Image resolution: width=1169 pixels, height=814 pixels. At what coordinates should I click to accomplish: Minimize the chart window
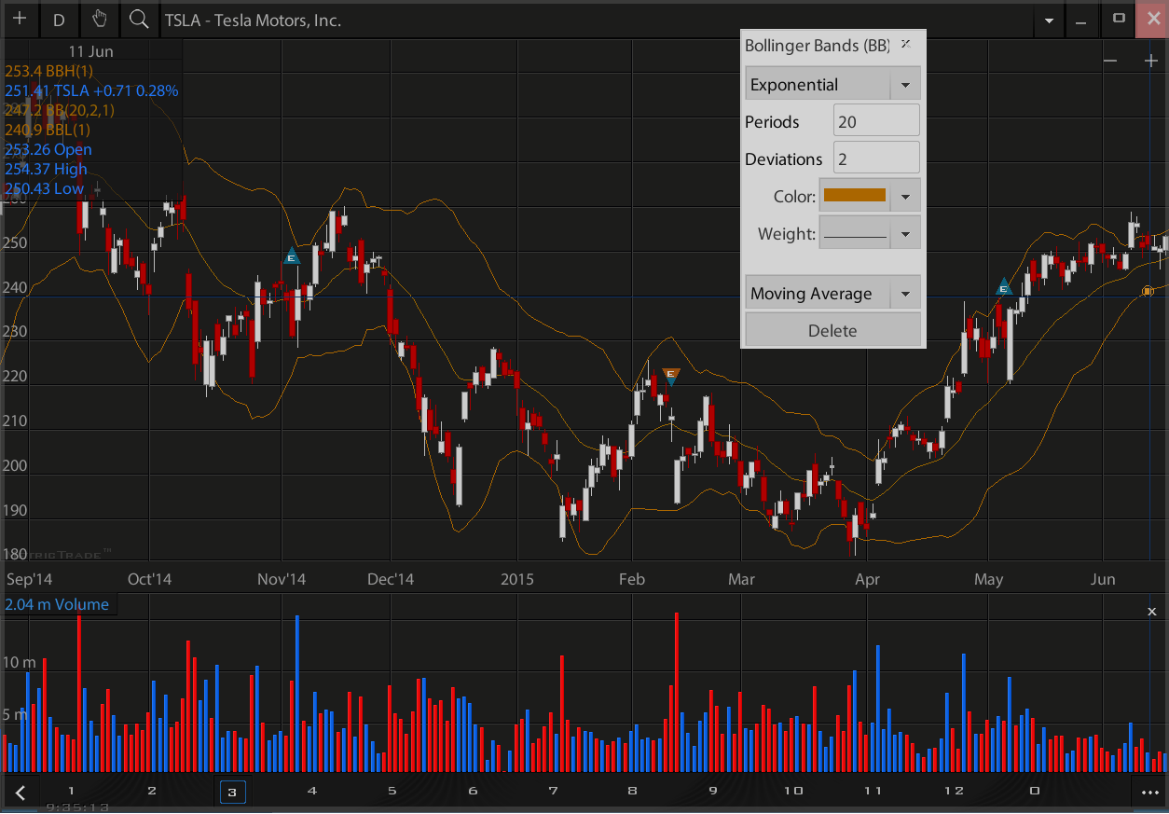tap(1081, 20)
